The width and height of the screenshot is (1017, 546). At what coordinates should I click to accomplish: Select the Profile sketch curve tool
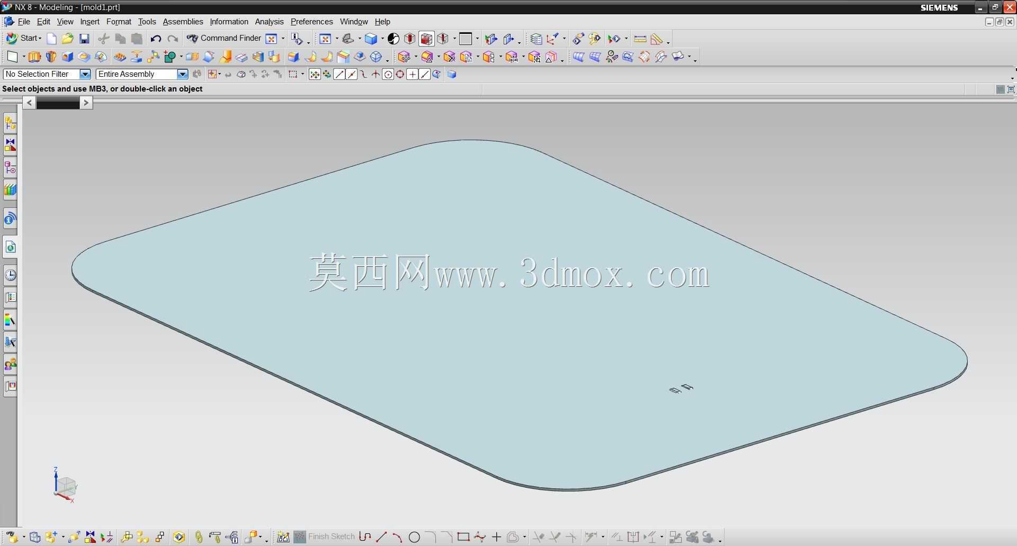click(364, 537)
